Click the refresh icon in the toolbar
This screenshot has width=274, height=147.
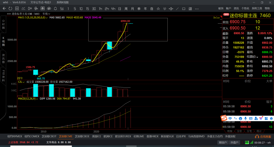tap(10, 9)
